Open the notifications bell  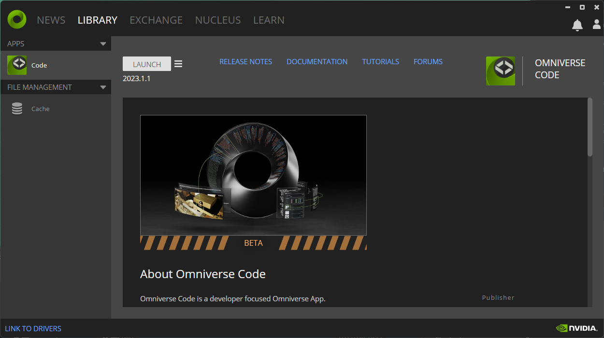[x=577, y=25]
